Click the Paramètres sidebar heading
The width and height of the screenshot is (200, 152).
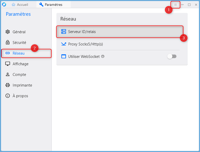(18, 14)
